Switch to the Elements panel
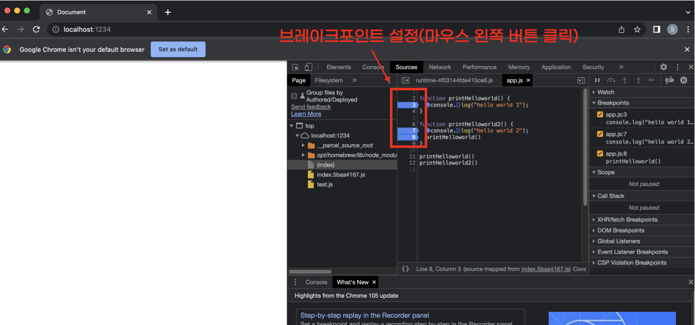 point(339,67)
